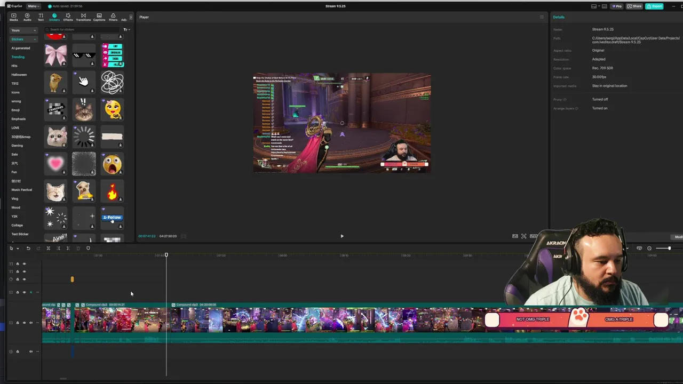Open the Filters tab
Image resolution: width=683 pixels, height=384 pixels.
(113, 17)
